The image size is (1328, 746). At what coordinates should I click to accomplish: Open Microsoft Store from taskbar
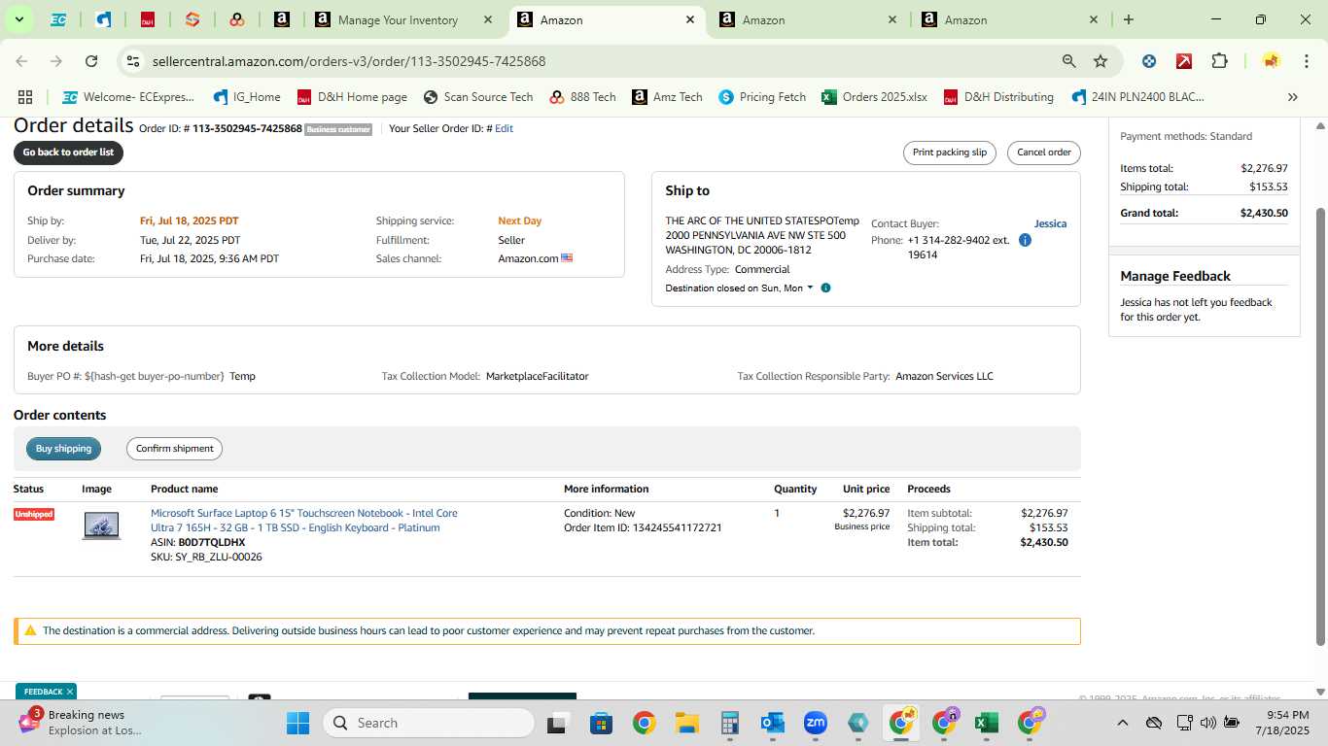pyautogui.click(x=601, y=723)
